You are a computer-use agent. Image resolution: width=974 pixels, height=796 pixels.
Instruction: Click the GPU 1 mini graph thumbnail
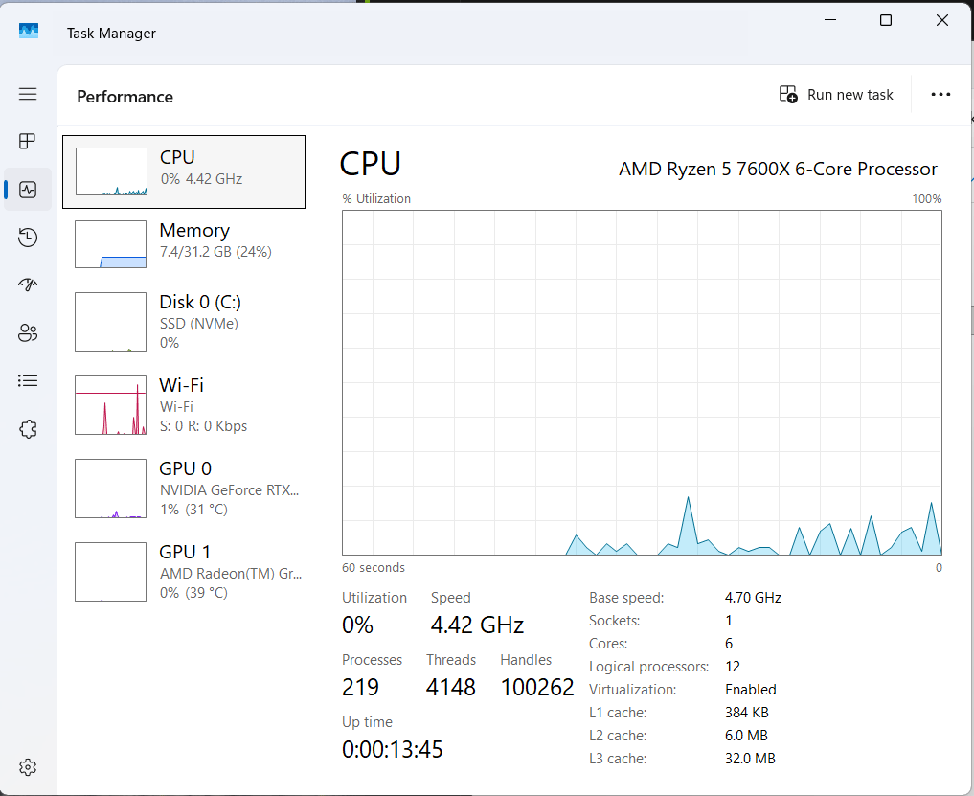pos(110,572)
